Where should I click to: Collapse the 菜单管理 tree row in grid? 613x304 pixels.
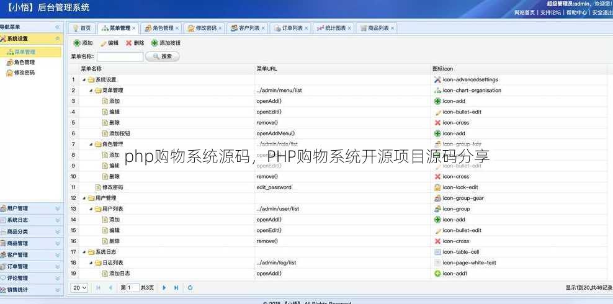pos(91,91)
